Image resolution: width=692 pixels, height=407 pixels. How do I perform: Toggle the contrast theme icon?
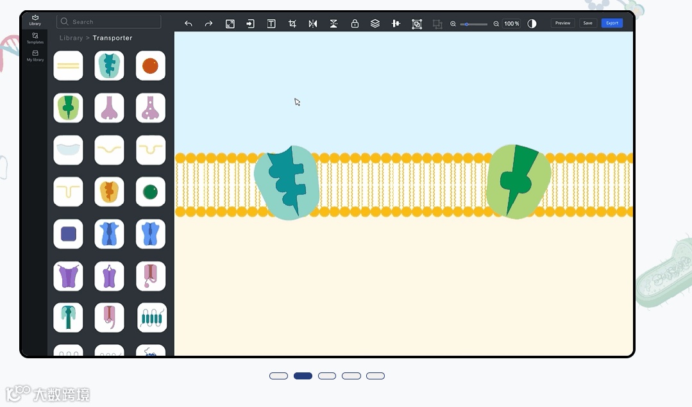point(532,24)
